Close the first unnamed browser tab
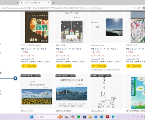The height and width of the screenshot is (120, 145). point(17,3)
